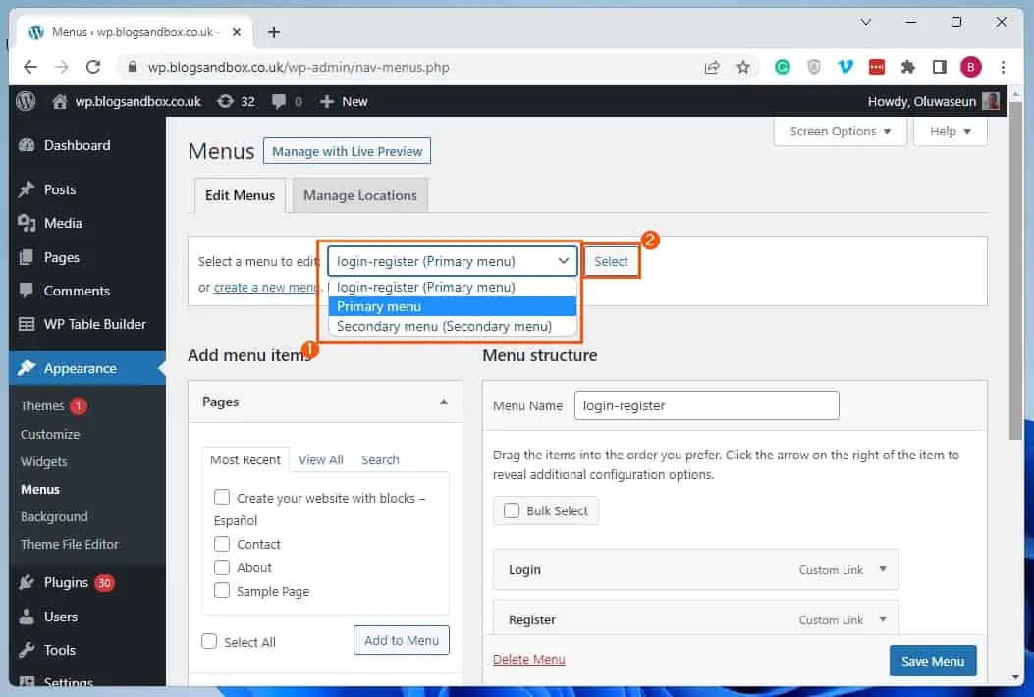Click the WordPress logo in admin bar
The height and width of the screenshot is (697, 1034).
[x=26, y=101]
